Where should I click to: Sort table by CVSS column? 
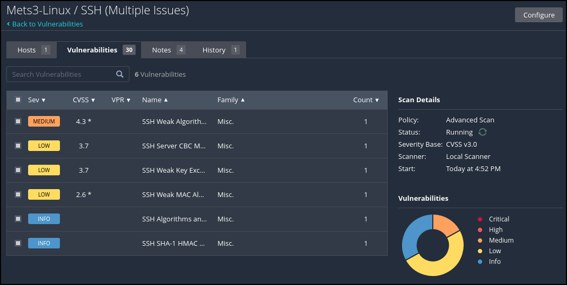83,100
